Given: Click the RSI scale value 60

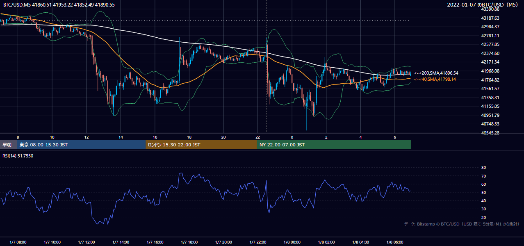Looking at the screenshot, I should [x=483, y=184].
